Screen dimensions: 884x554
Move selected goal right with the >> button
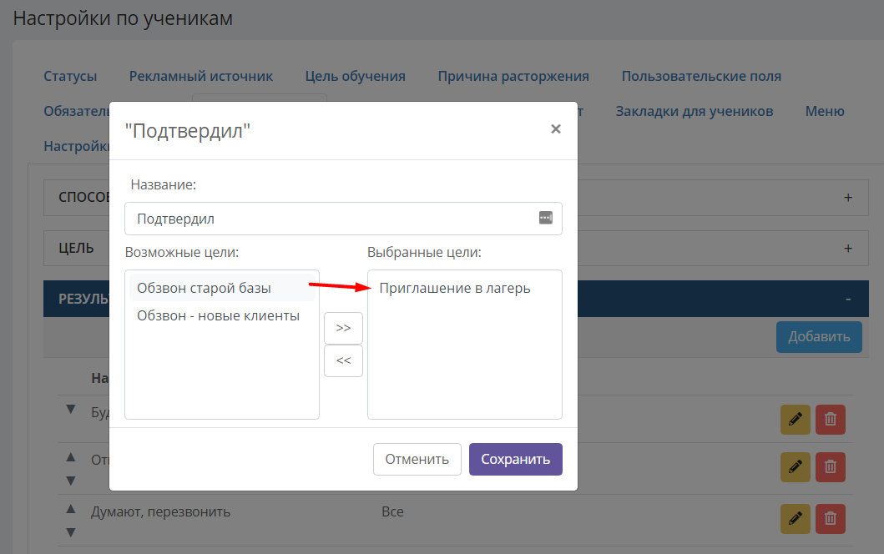(x=343, y=328)
